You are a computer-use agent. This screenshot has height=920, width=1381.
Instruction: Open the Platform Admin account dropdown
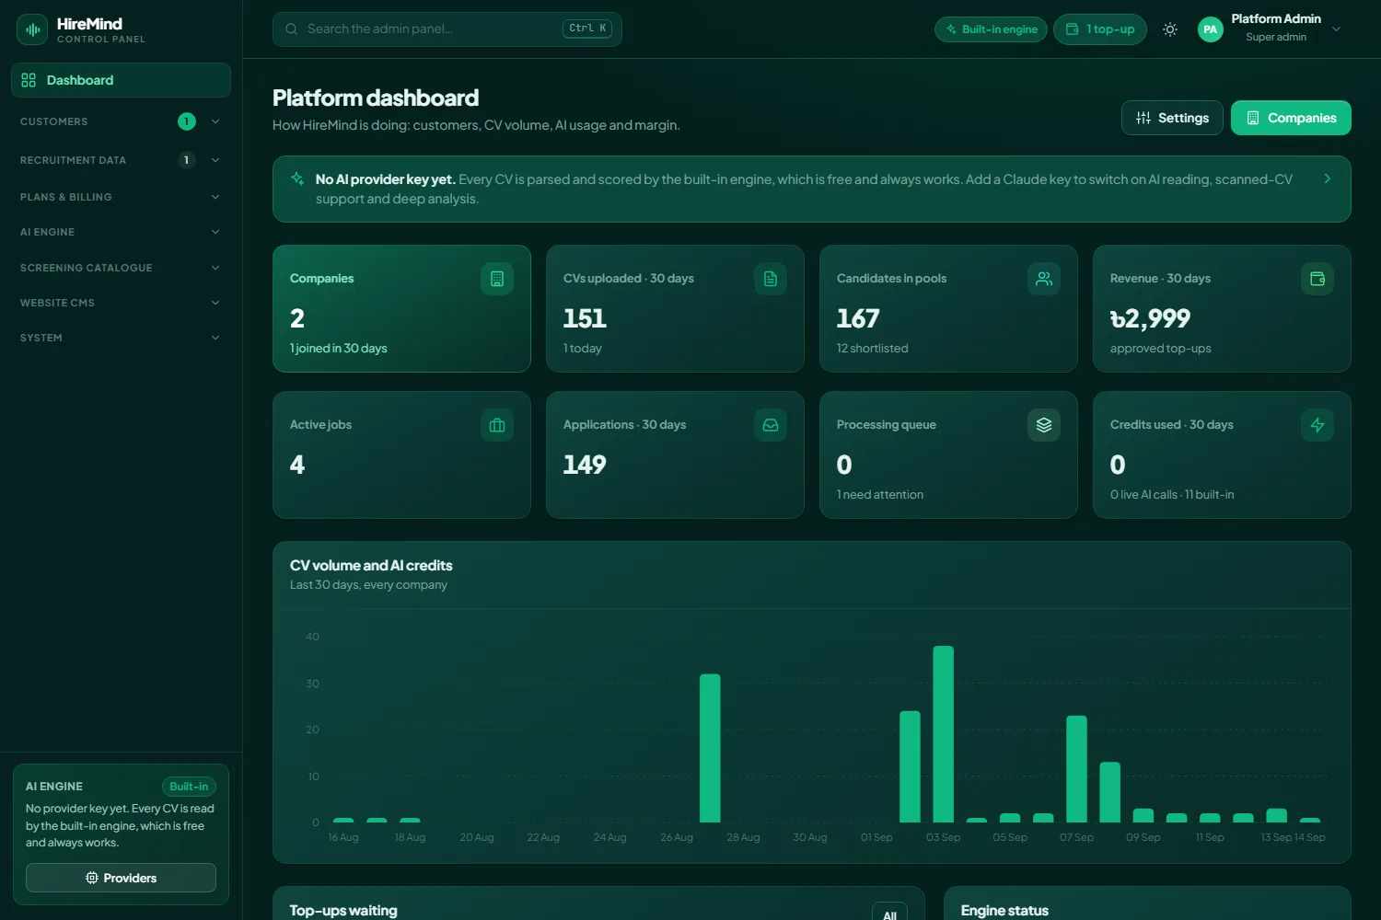1271,29
